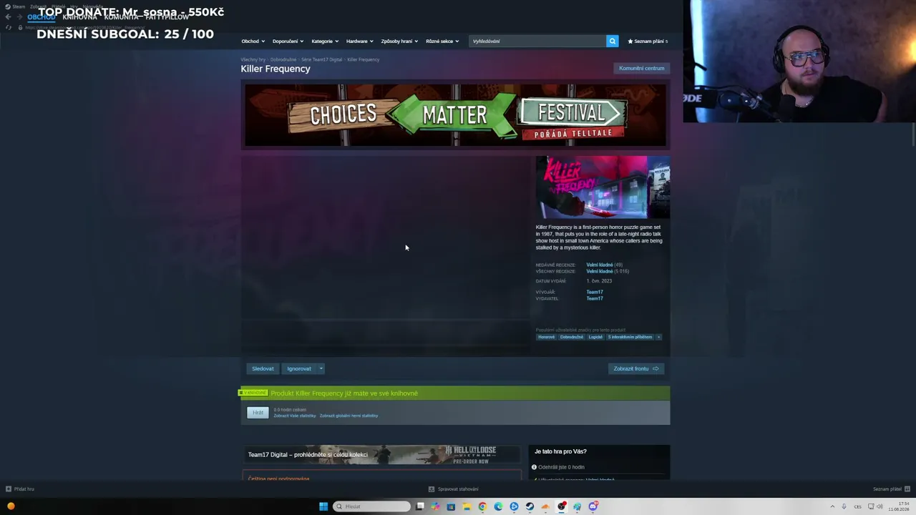This screenshot has height=515, width=916.
Task: Expand the Hardware dropdown menu
Action: click(x=359, y=41)
